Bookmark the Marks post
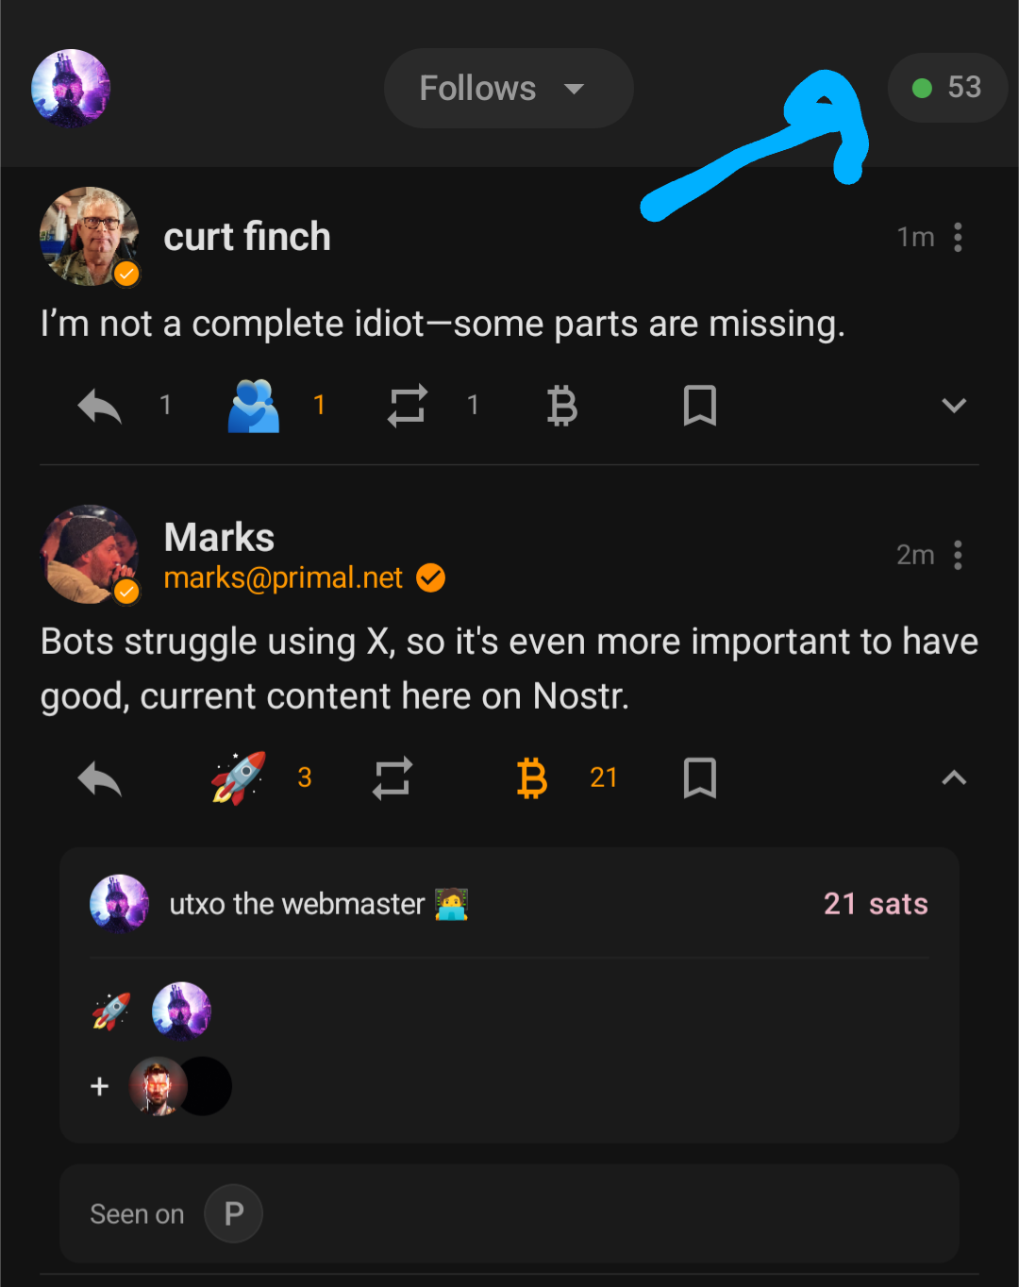Viewport: 1019px width, 1287px height. [x=699, y=778]
